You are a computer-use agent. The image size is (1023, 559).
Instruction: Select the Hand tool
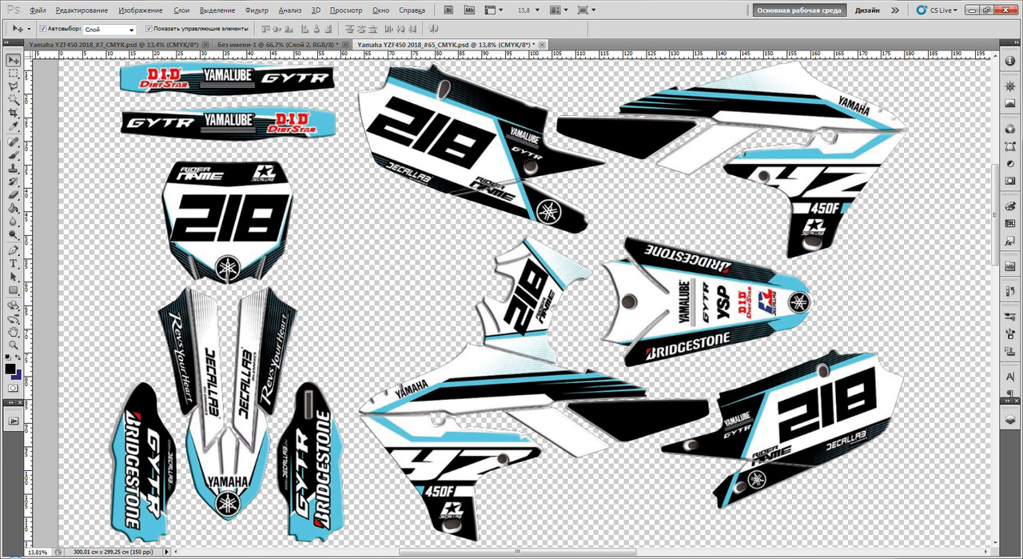[14, 333]
